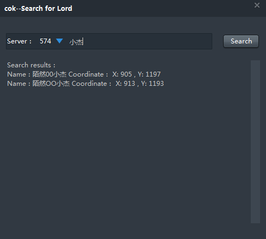
Task: Click the "Search results :" heading
Action: tap(31, 65)
